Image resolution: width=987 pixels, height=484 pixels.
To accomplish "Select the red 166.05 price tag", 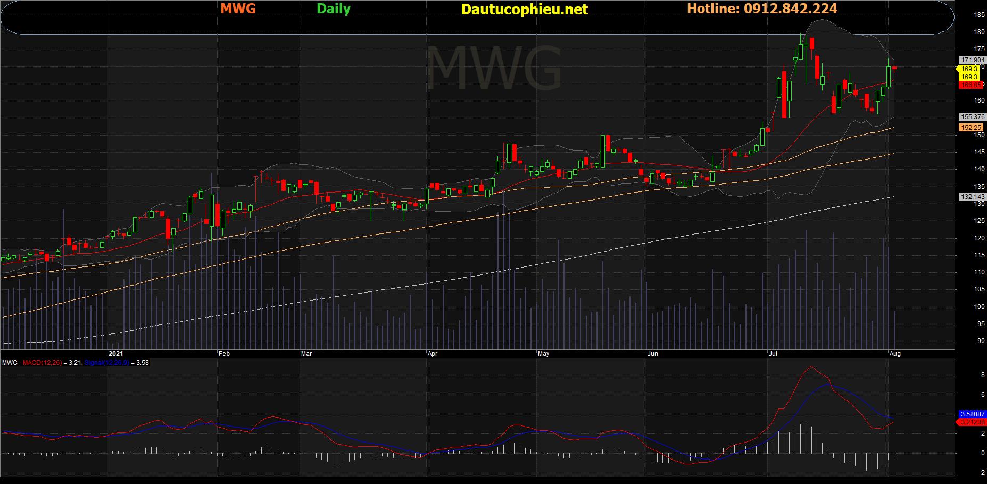I will 971,85.
